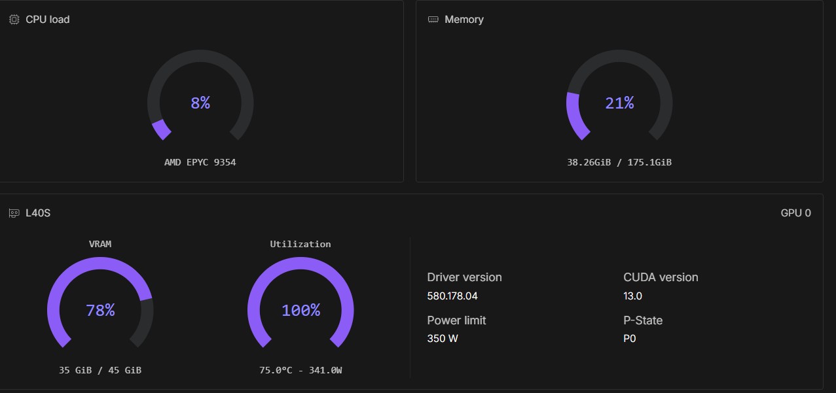Viewport: 836px width, 393px height.
Task: Click the CUDA version value 13.0
Action: point(632,296)
